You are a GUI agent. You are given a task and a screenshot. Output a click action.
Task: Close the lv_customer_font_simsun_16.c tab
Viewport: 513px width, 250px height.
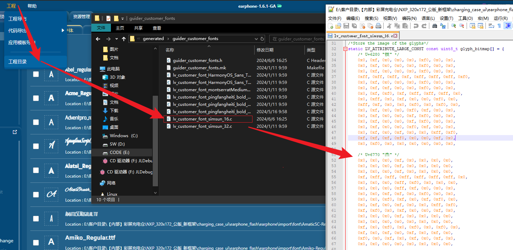click(x=396, y=36)
